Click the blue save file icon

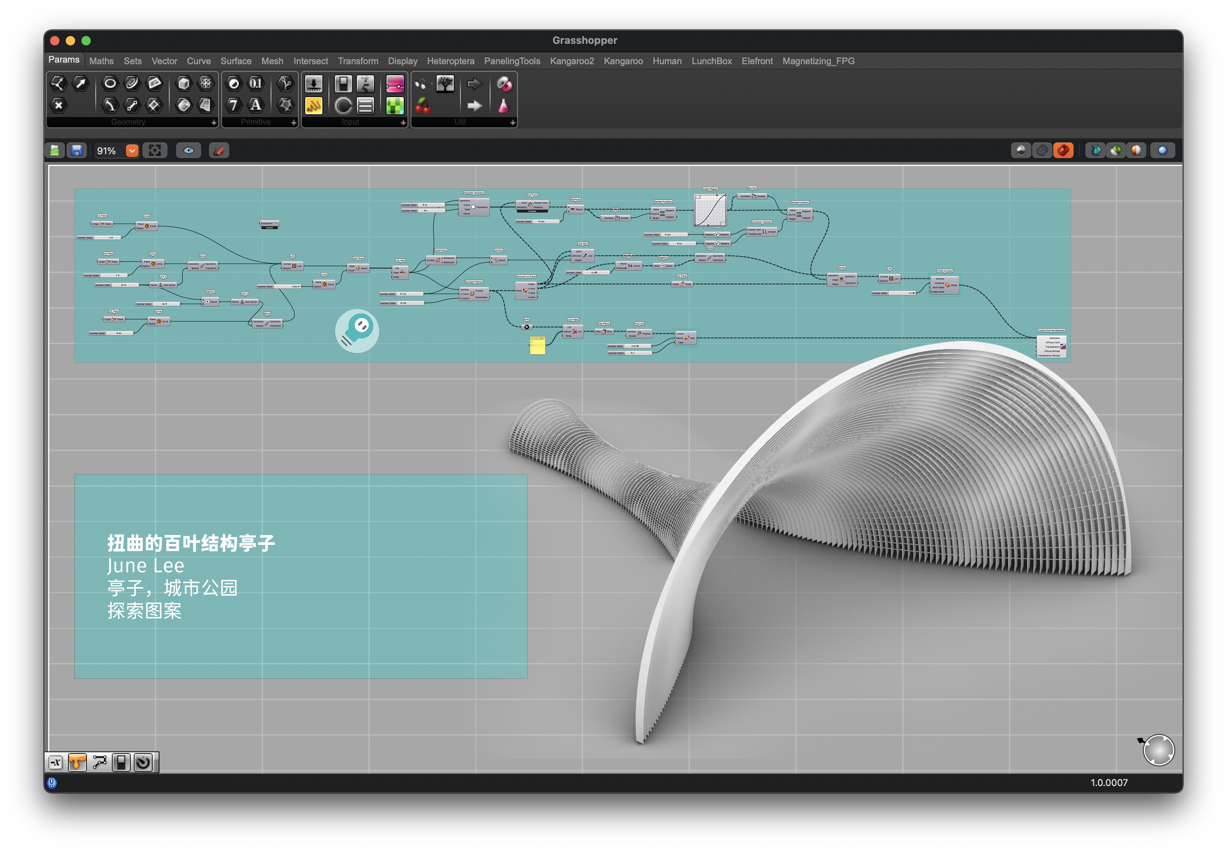77,151
